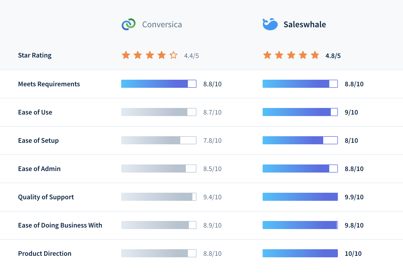Click Conversica's Ease of Admin bar

(159, 169)
